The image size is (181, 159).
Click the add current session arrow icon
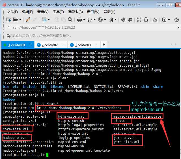(x=8, y=36)
